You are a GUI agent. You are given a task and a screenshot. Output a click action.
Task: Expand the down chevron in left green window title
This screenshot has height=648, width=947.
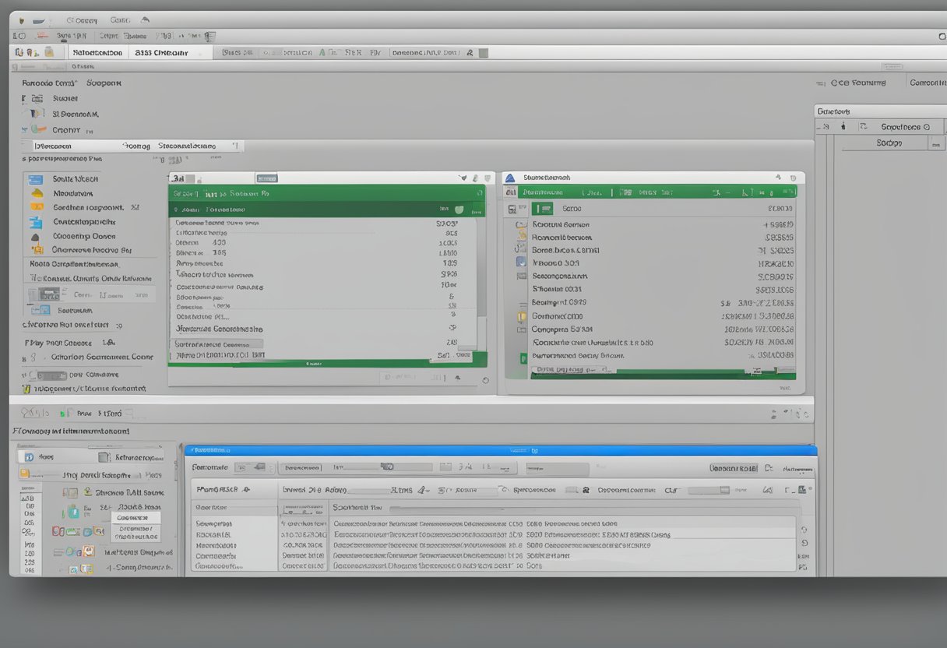(x=464, y=178)
